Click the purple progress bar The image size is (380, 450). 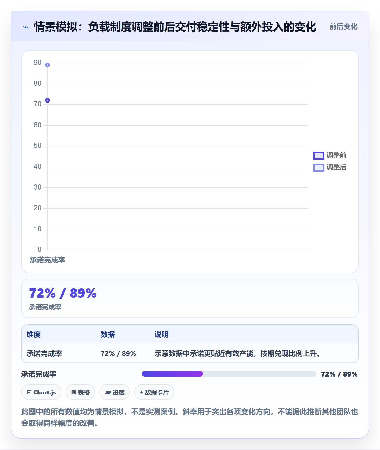[172, 374]
